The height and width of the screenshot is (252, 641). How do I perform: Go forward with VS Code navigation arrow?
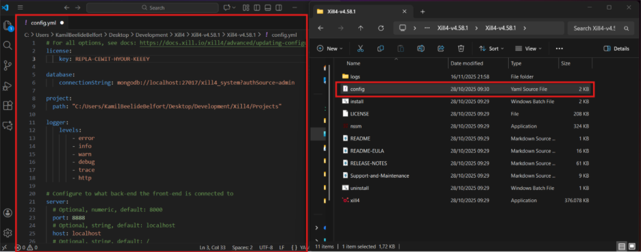pyautogui.click(x=77, y=8)
